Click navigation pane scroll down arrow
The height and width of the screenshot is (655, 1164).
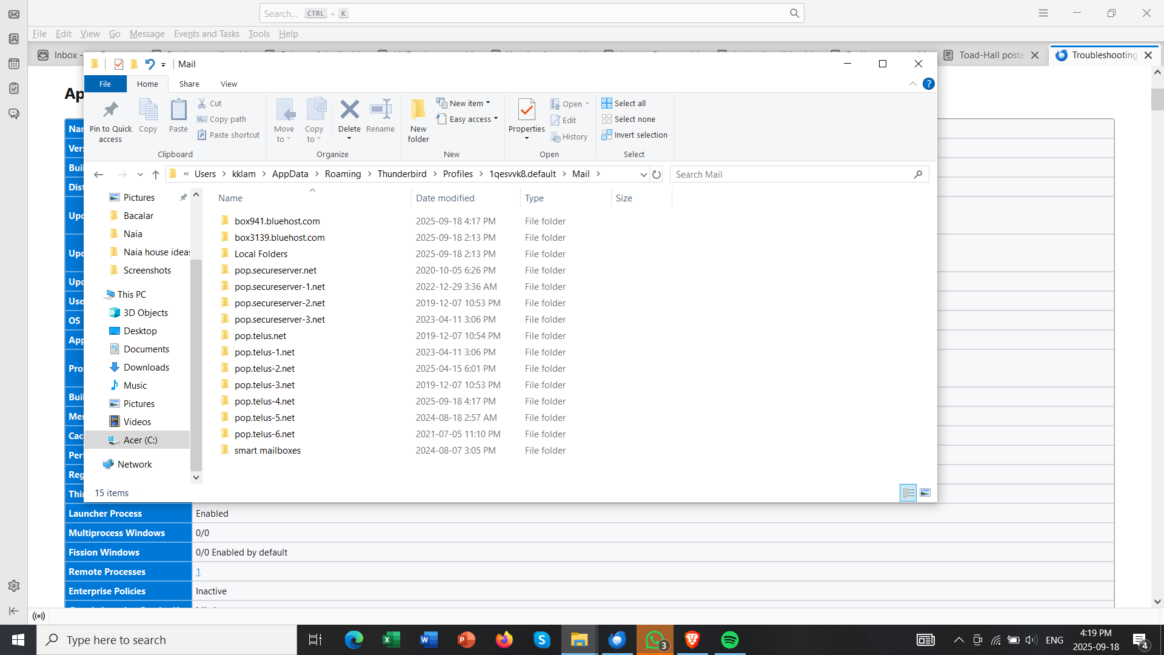coord(196,477)
